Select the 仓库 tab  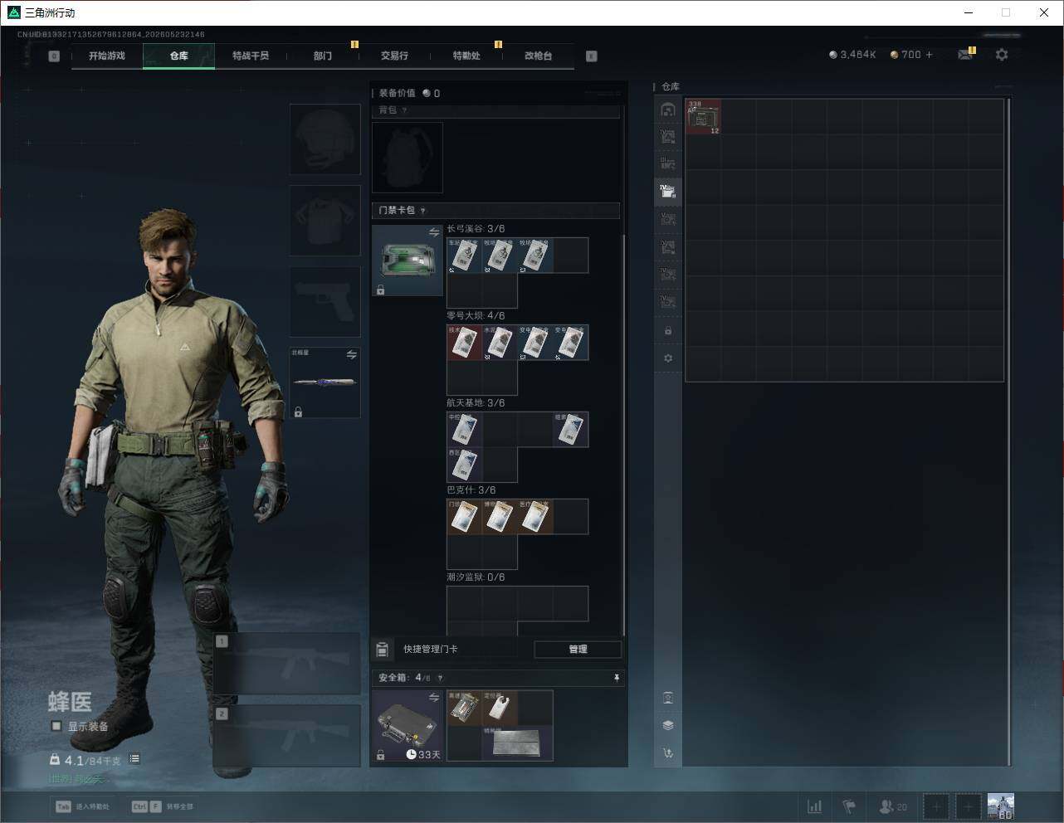179,56
